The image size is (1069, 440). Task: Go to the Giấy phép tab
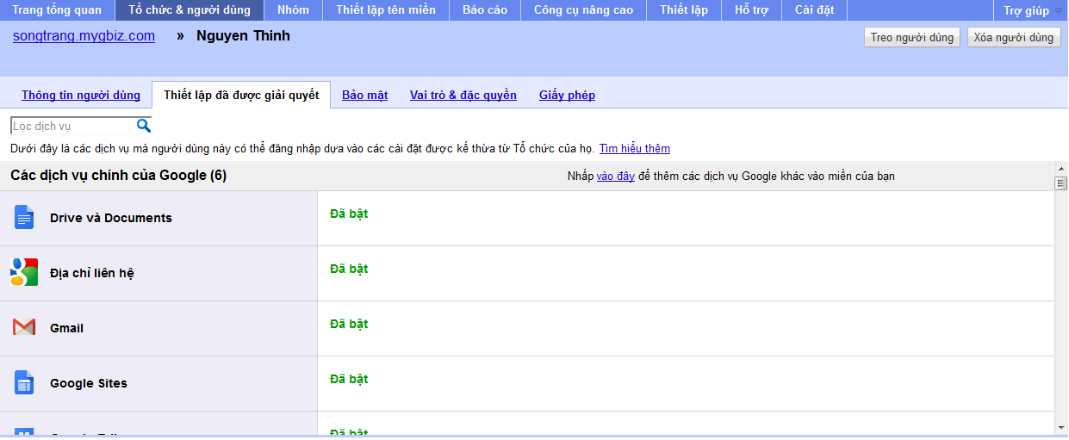click(x=567, y=95)
